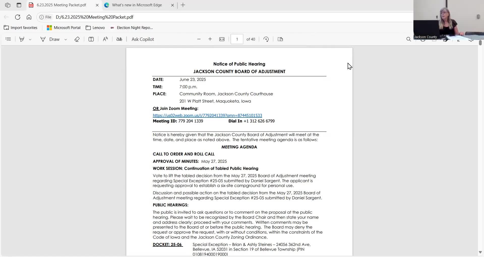The height and width of the screenshot is (257, 484).
Task: Zoom out the PDF page
Action: (199, 39)
